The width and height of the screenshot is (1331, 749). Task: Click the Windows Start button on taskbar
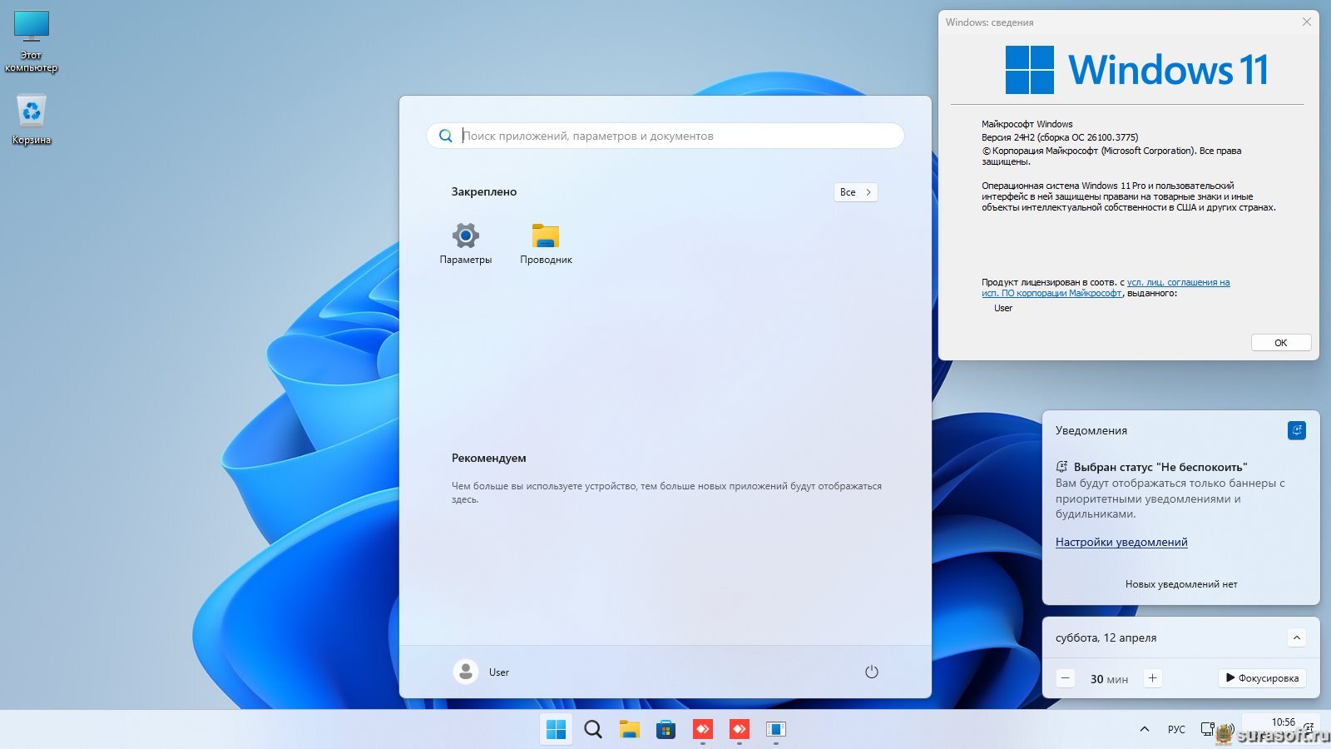(556, 730)
